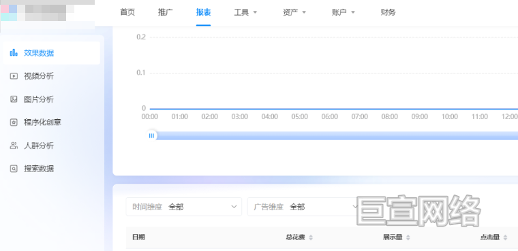Open 程序化创意 in the sidebar
Viewport: 518px width, 251px height.
(52, 122)
